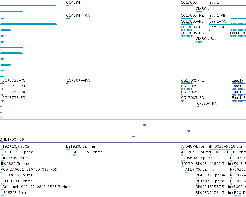Select the Cks30A gene bar
The width and height of the screenshot is (246, 197).
(199, 12)
